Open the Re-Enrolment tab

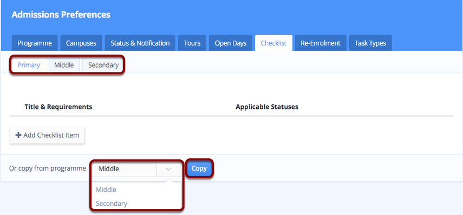pyautogui.click(x=321, y=43)
